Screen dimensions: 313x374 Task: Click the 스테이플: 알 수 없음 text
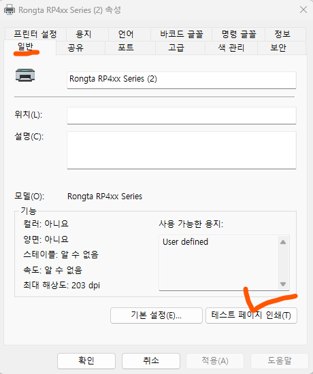61,254
